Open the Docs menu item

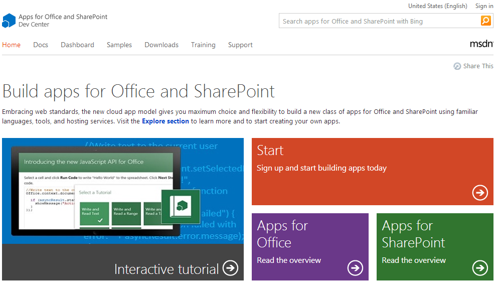point(41,45)
